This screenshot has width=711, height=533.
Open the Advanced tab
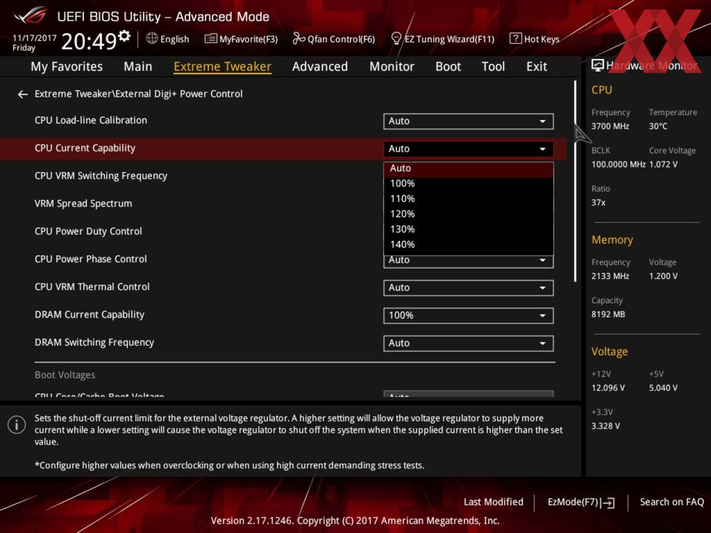pyautogui.click(x=320, y=66)
